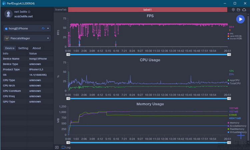This screenshot has width=250, height=150.
Task: Switch to the Device tab
Action: point(10,48)
